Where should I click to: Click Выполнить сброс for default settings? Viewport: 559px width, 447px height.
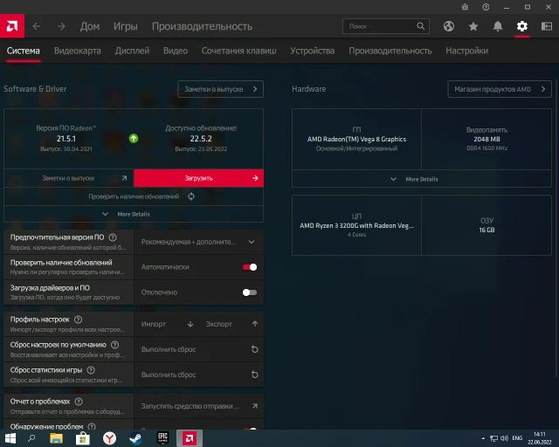[199, 349]
